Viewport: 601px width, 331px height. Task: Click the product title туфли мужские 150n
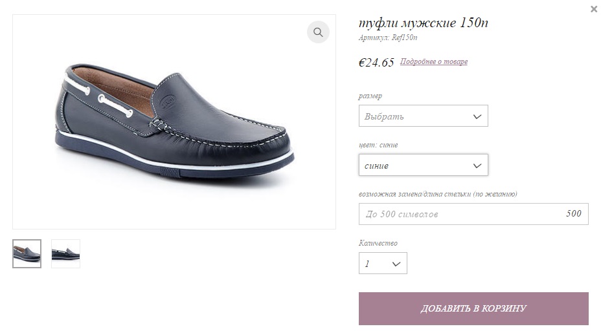[424, 23]
